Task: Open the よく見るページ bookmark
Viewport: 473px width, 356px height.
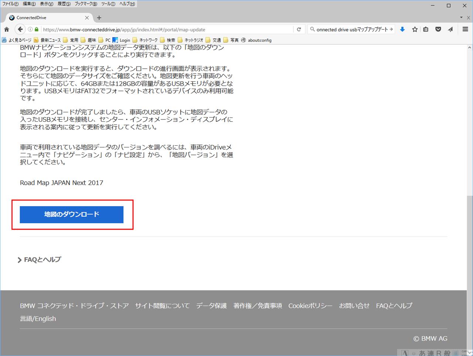Action: (x=17, y=40)
